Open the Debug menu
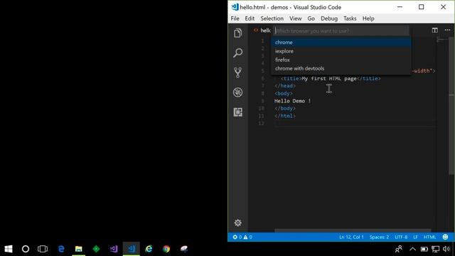 (x=329, y=18)
